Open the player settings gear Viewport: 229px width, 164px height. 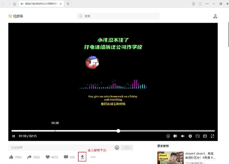[x=190, y=136]
